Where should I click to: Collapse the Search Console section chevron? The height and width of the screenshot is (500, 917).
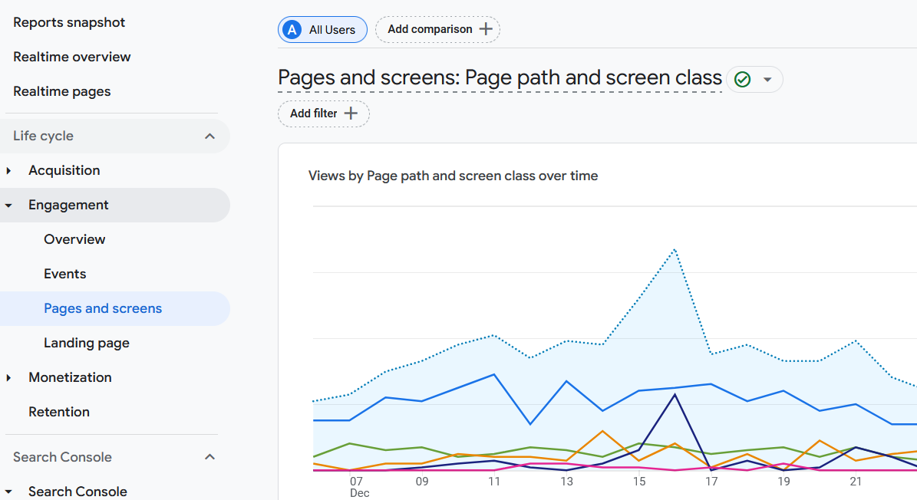click(x=209, y=457)
